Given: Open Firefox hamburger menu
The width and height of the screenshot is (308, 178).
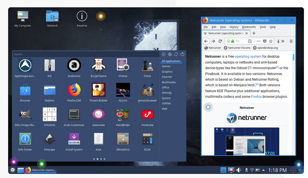Looking at the screenshot, I should (291, 41).
